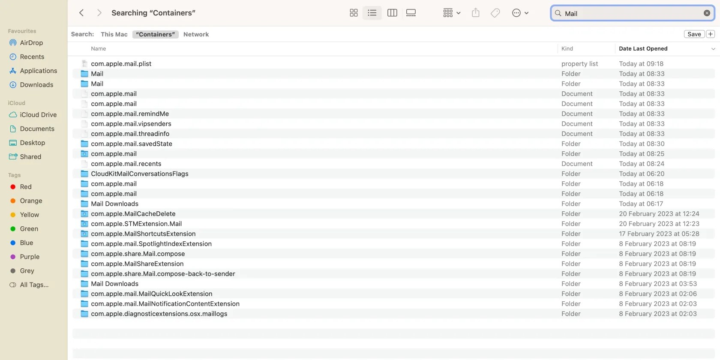Click the Share toolbar icon

pos(476,13)
